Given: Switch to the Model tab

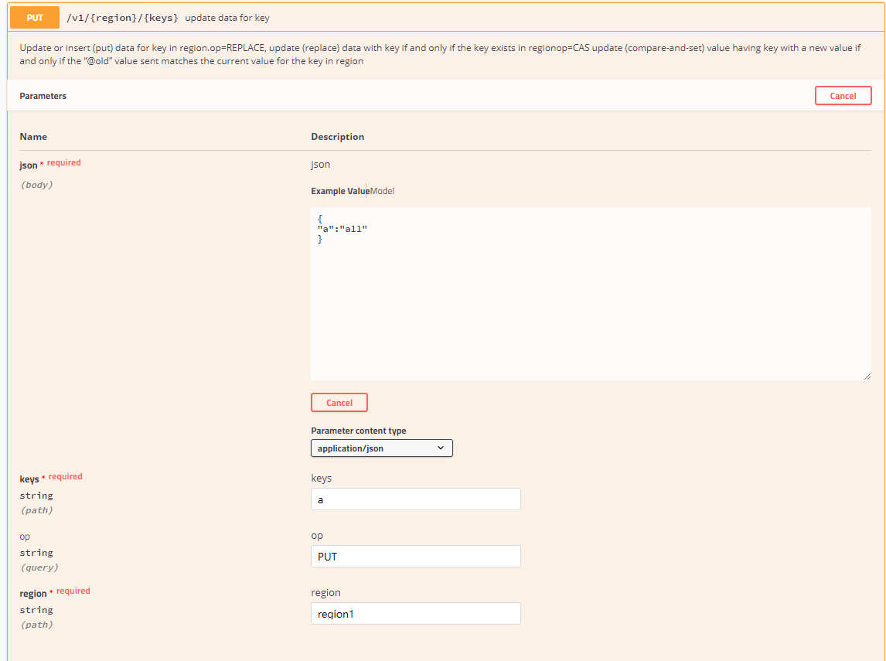Looking at the screenshot, I should coord(383,191).
